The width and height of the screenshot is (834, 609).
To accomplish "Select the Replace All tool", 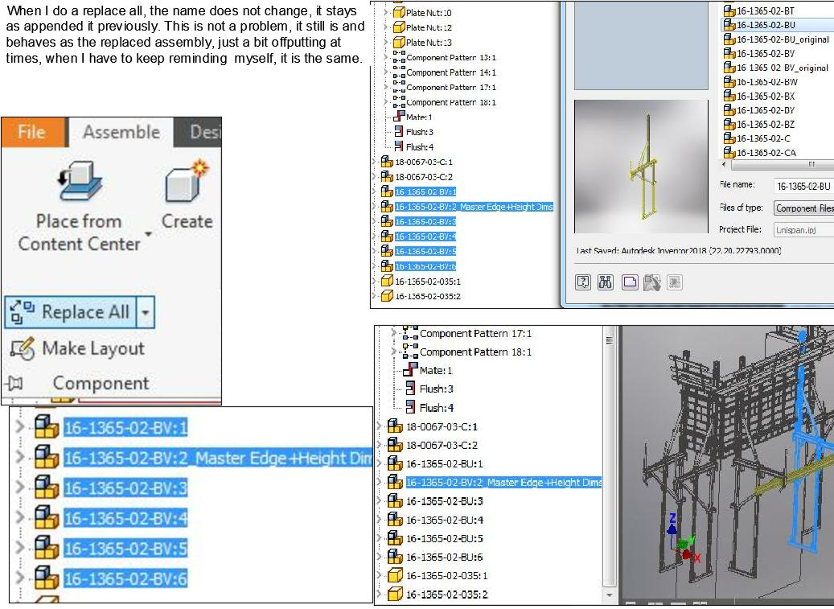I will (71, 312).
